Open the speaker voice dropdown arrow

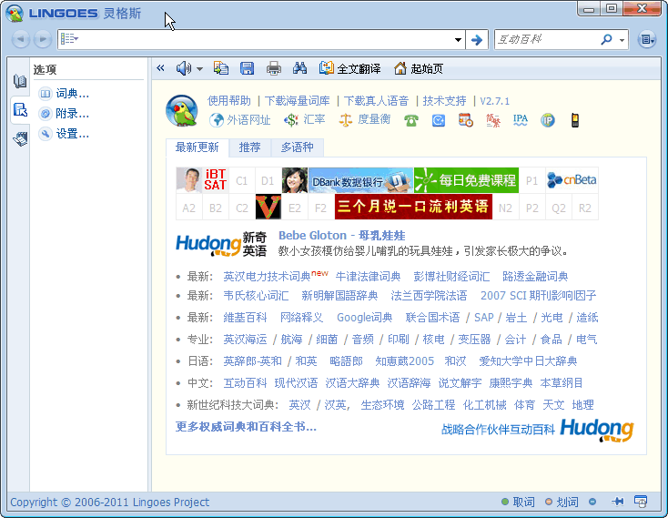click(x=199, y=68)
